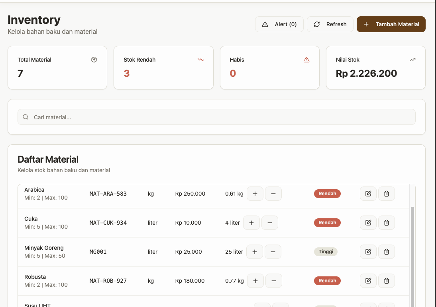Click the Rendah badge on Arabica row
This screenshot has width=436, height=307.
click(327, 194)
